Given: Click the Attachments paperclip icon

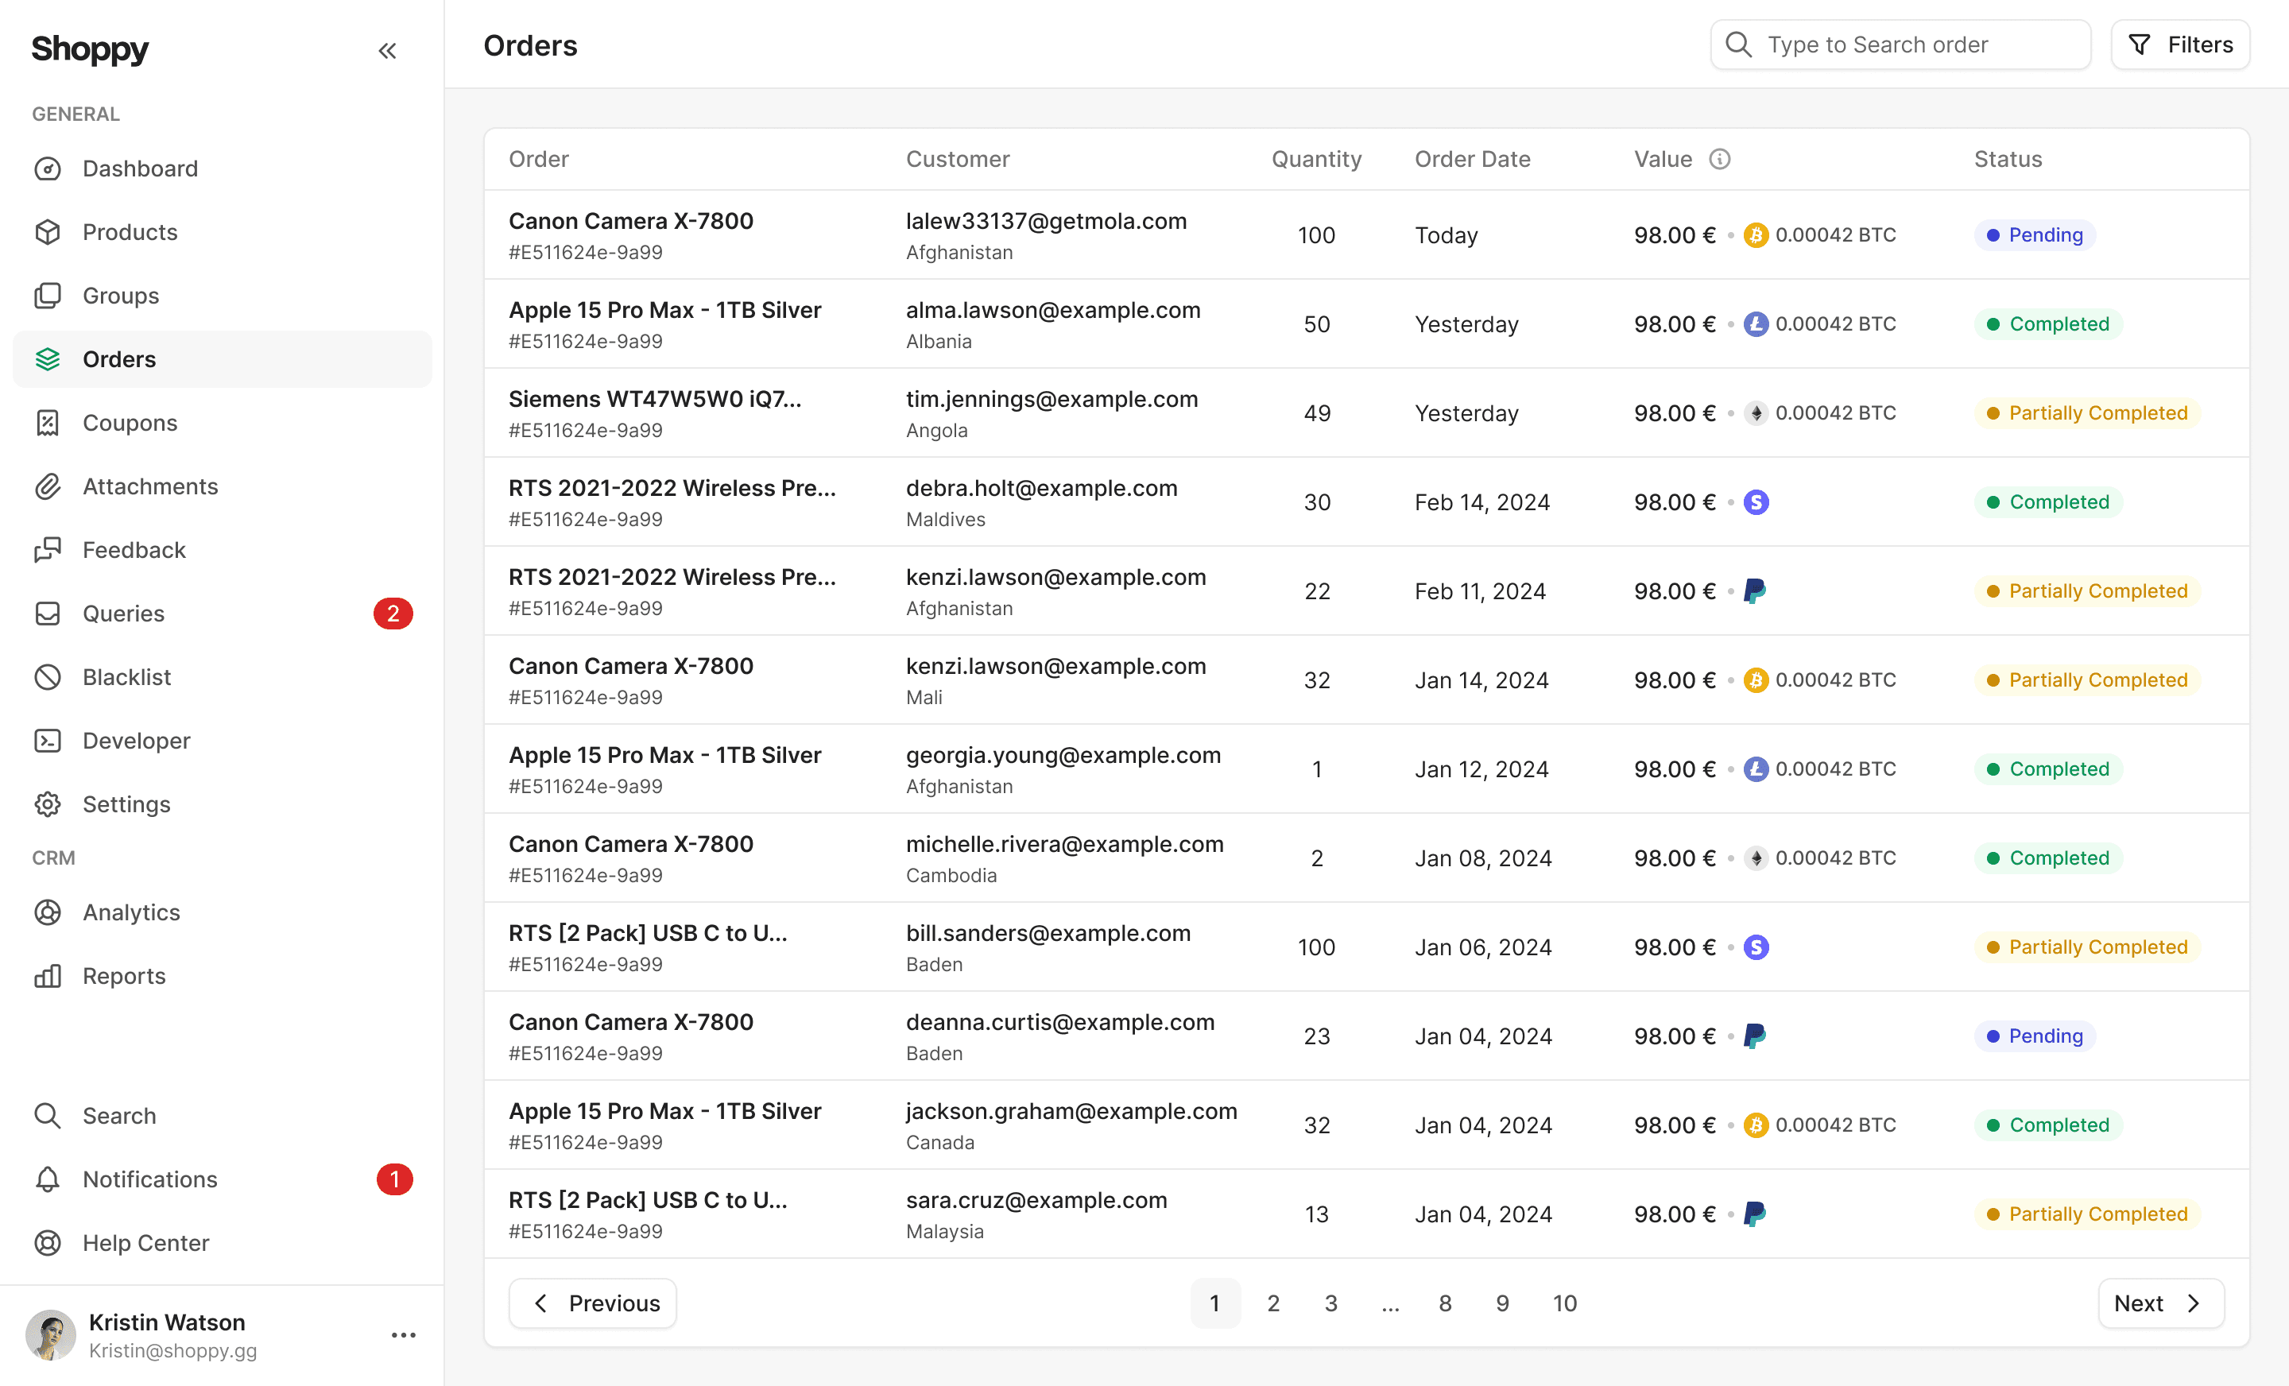Looking at the screenshot, I should (x=48, y=486).
